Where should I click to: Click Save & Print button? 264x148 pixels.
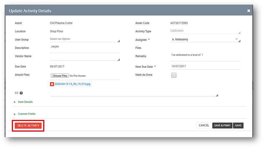222,126
